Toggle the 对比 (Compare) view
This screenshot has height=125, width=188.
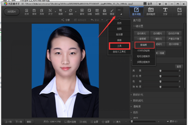point(84,122)
